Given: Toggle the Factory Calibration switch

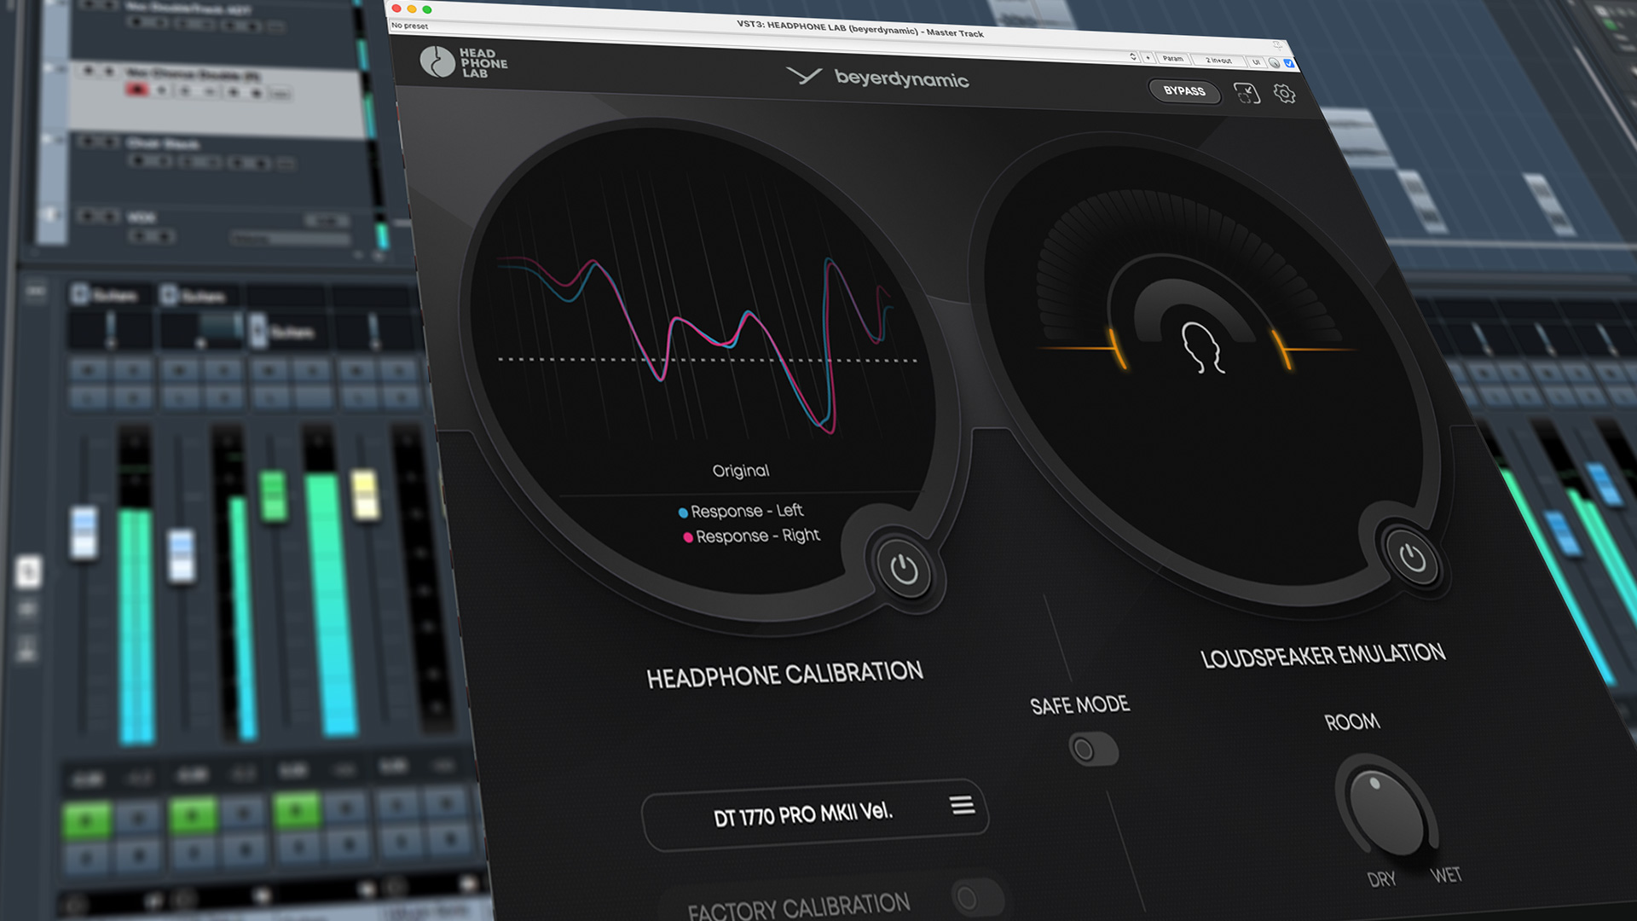Looking at the screenshot, I should click(x=977, y=897).
